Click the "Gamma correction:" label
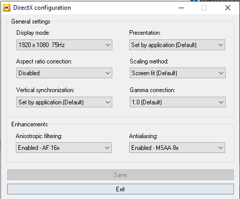 click(x=152, y=90)
